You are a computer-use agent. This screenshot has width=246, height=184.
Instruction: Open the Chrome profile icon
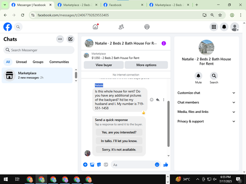tap(232, 15)
